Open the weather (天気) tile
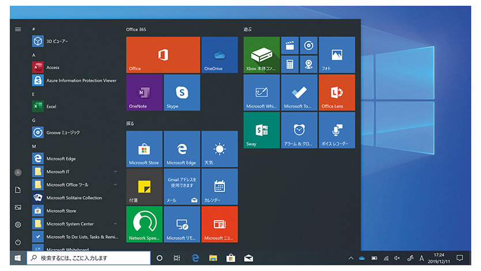 (x=219, y=149)
